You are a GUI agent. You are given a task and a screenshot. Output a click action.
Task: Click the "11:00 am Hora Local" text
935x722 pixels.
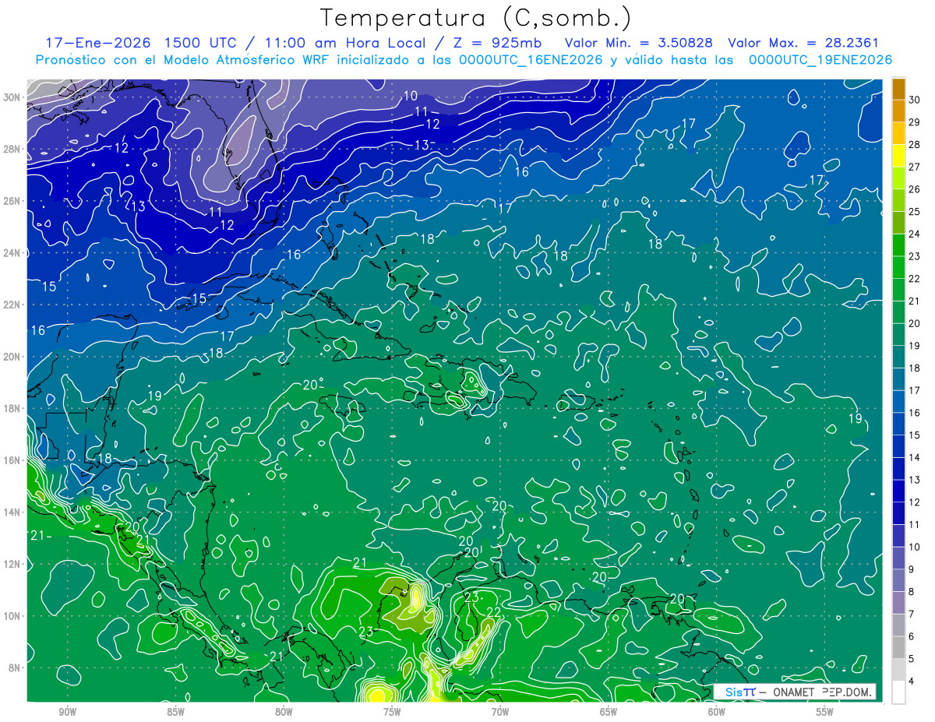pos(346,43)
